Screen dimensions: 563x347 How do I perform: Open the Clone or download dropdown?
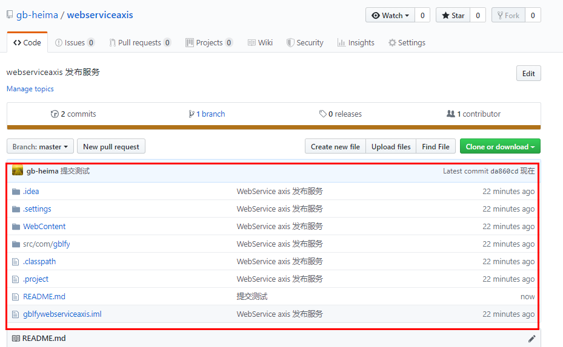500,146
